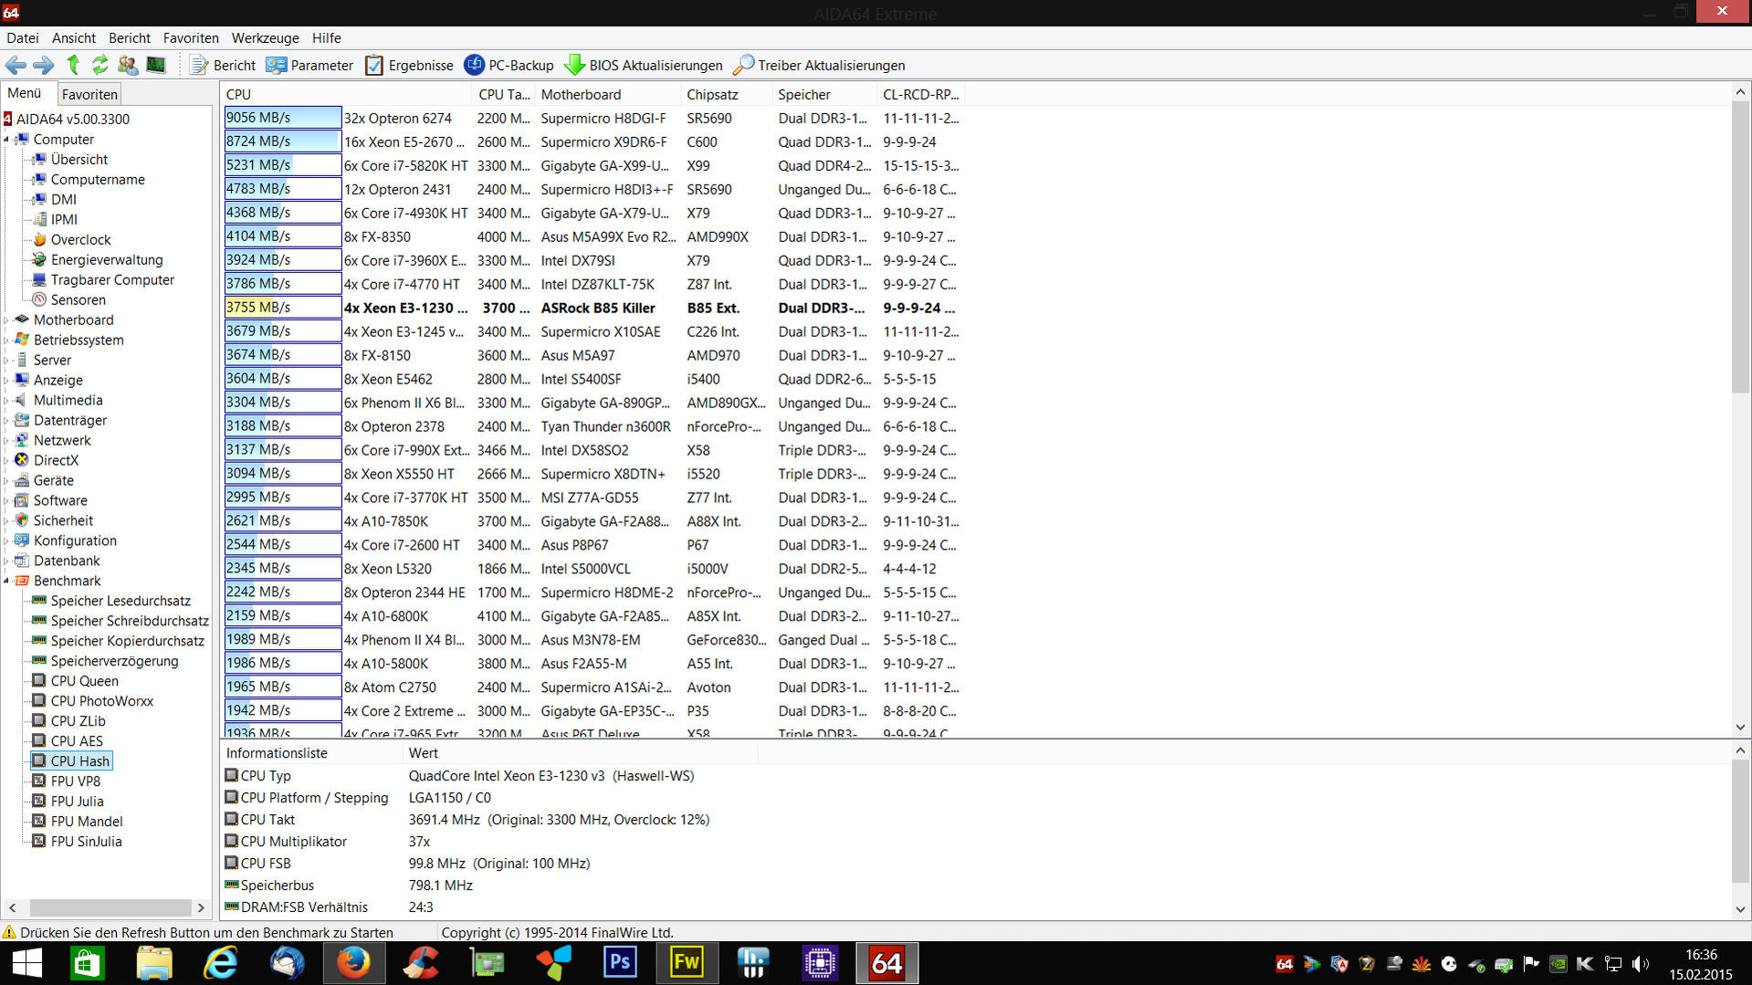Expand the Anzeige tree node
The image size is (1752, 985).
(x=6, y=381)
